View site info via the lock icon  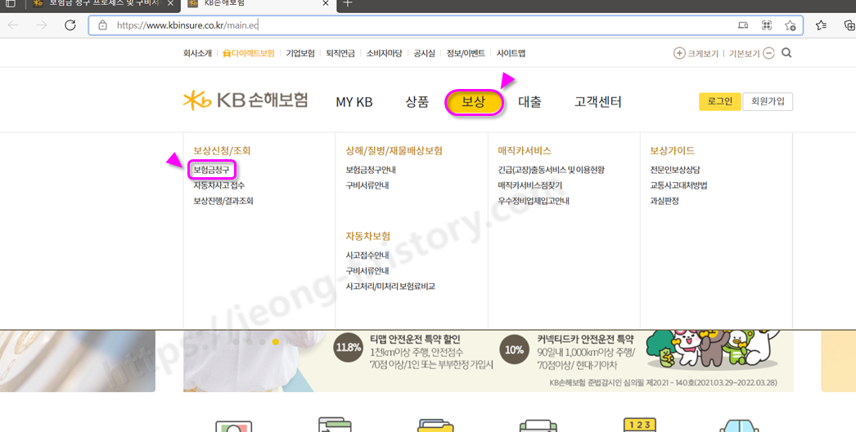[102, 25]
